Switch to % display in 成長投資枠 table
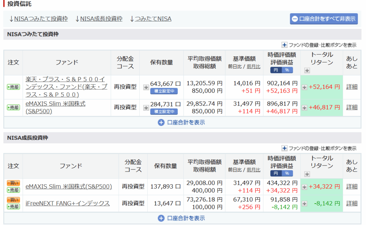Image resolution: width=366 pixels, height=225 pixels. pos(287,173)
